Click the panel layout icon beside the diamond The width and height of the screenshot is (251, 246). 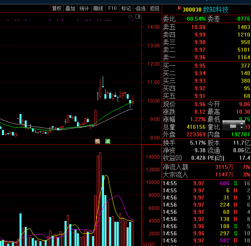pyautogui.click(x=137, y=17)
